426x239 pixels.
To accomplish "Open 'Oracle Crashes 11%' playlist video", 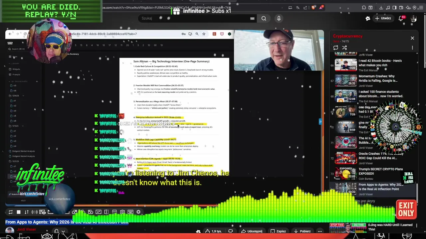I will tap(381, 156).
